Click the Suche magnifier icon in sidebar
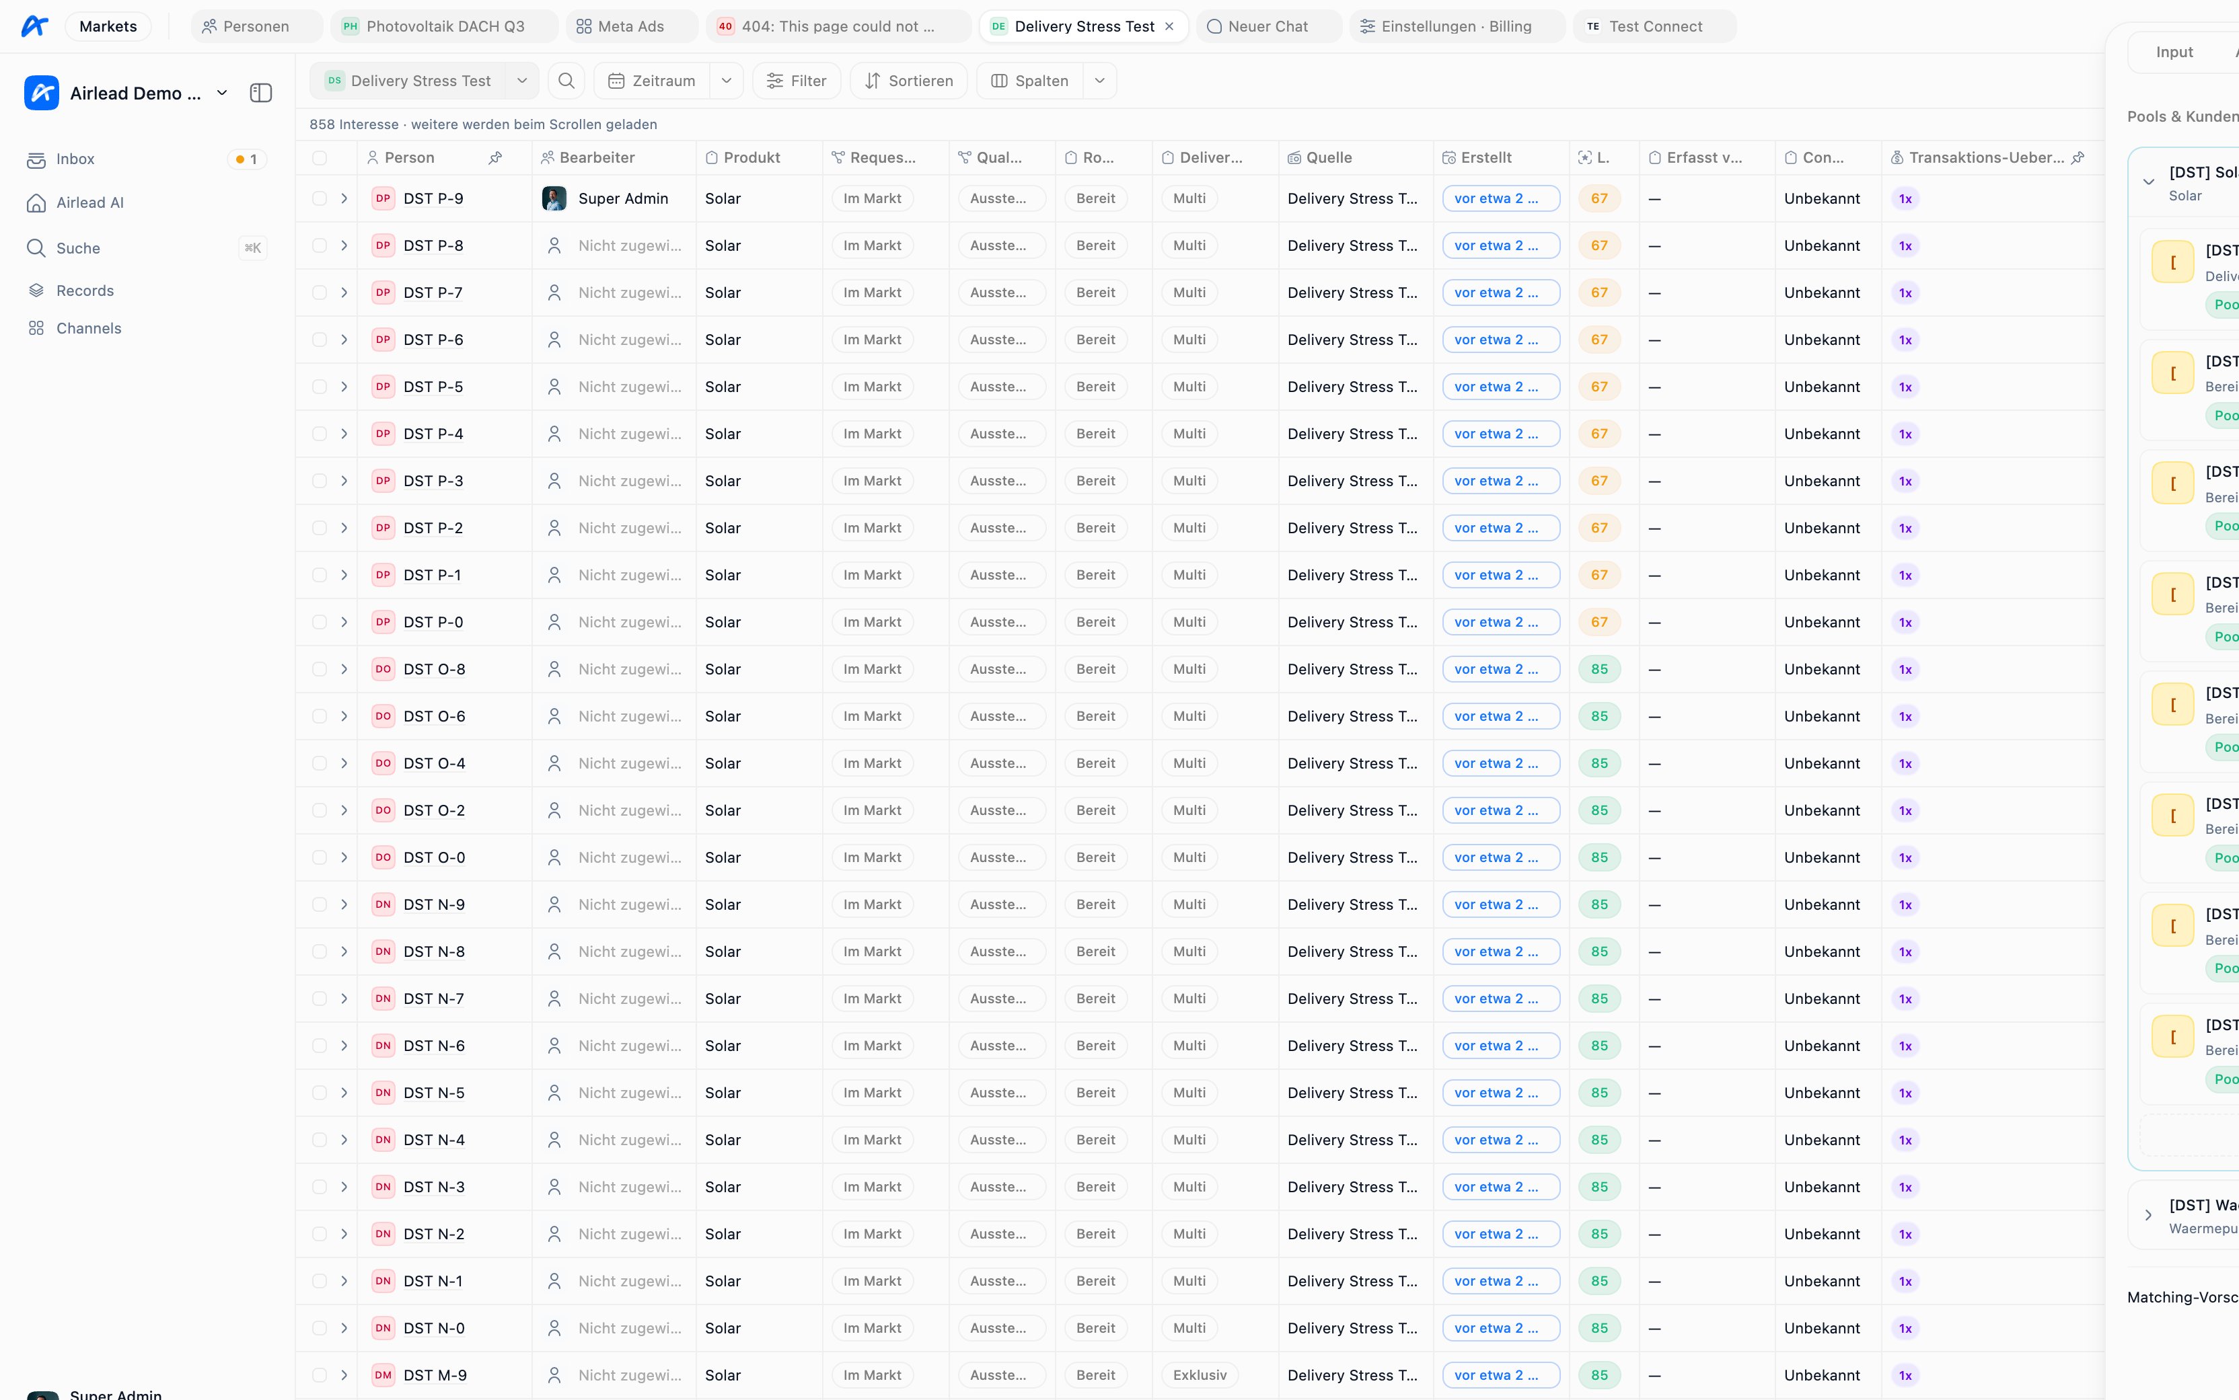Screen dimensions: 2239x1400 click(x=36, y=248)
